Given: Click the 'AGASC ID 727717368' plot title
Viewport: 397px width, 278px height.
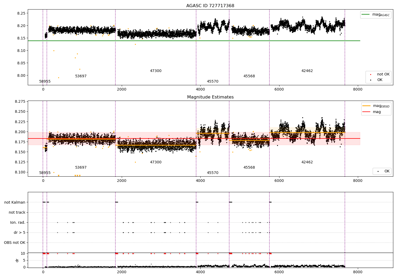Looking at the screenshot, I should click(x=210, y=6).
